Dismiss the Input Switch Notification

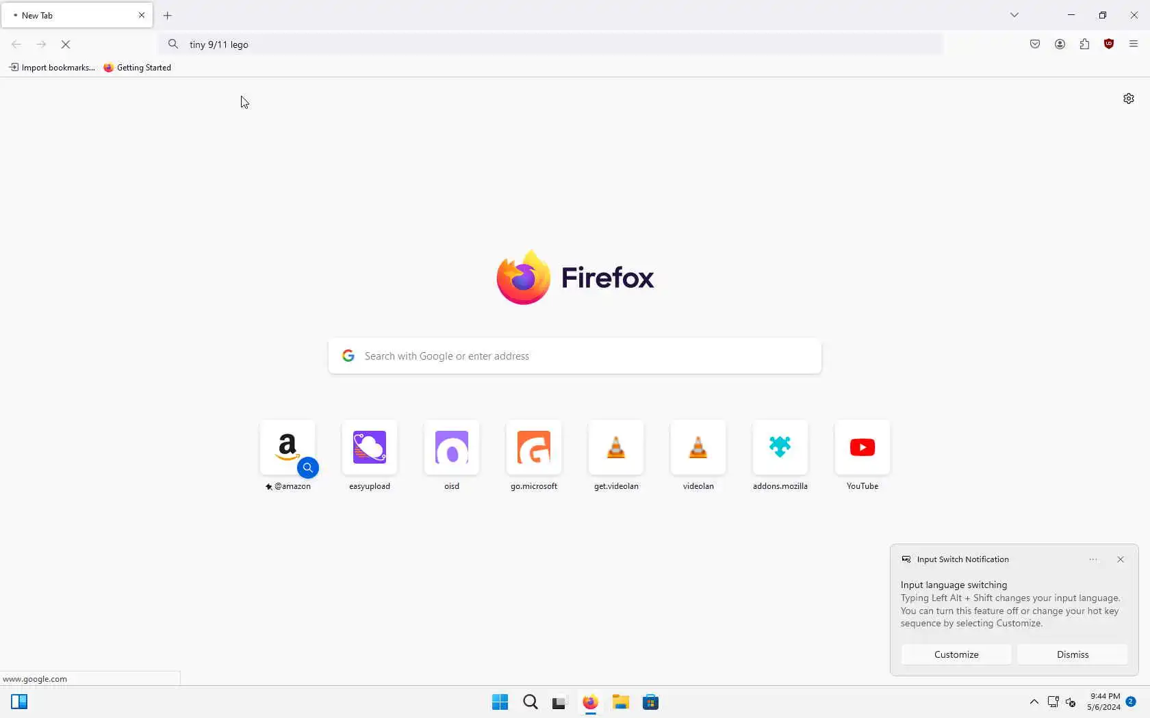(1073, 654)
